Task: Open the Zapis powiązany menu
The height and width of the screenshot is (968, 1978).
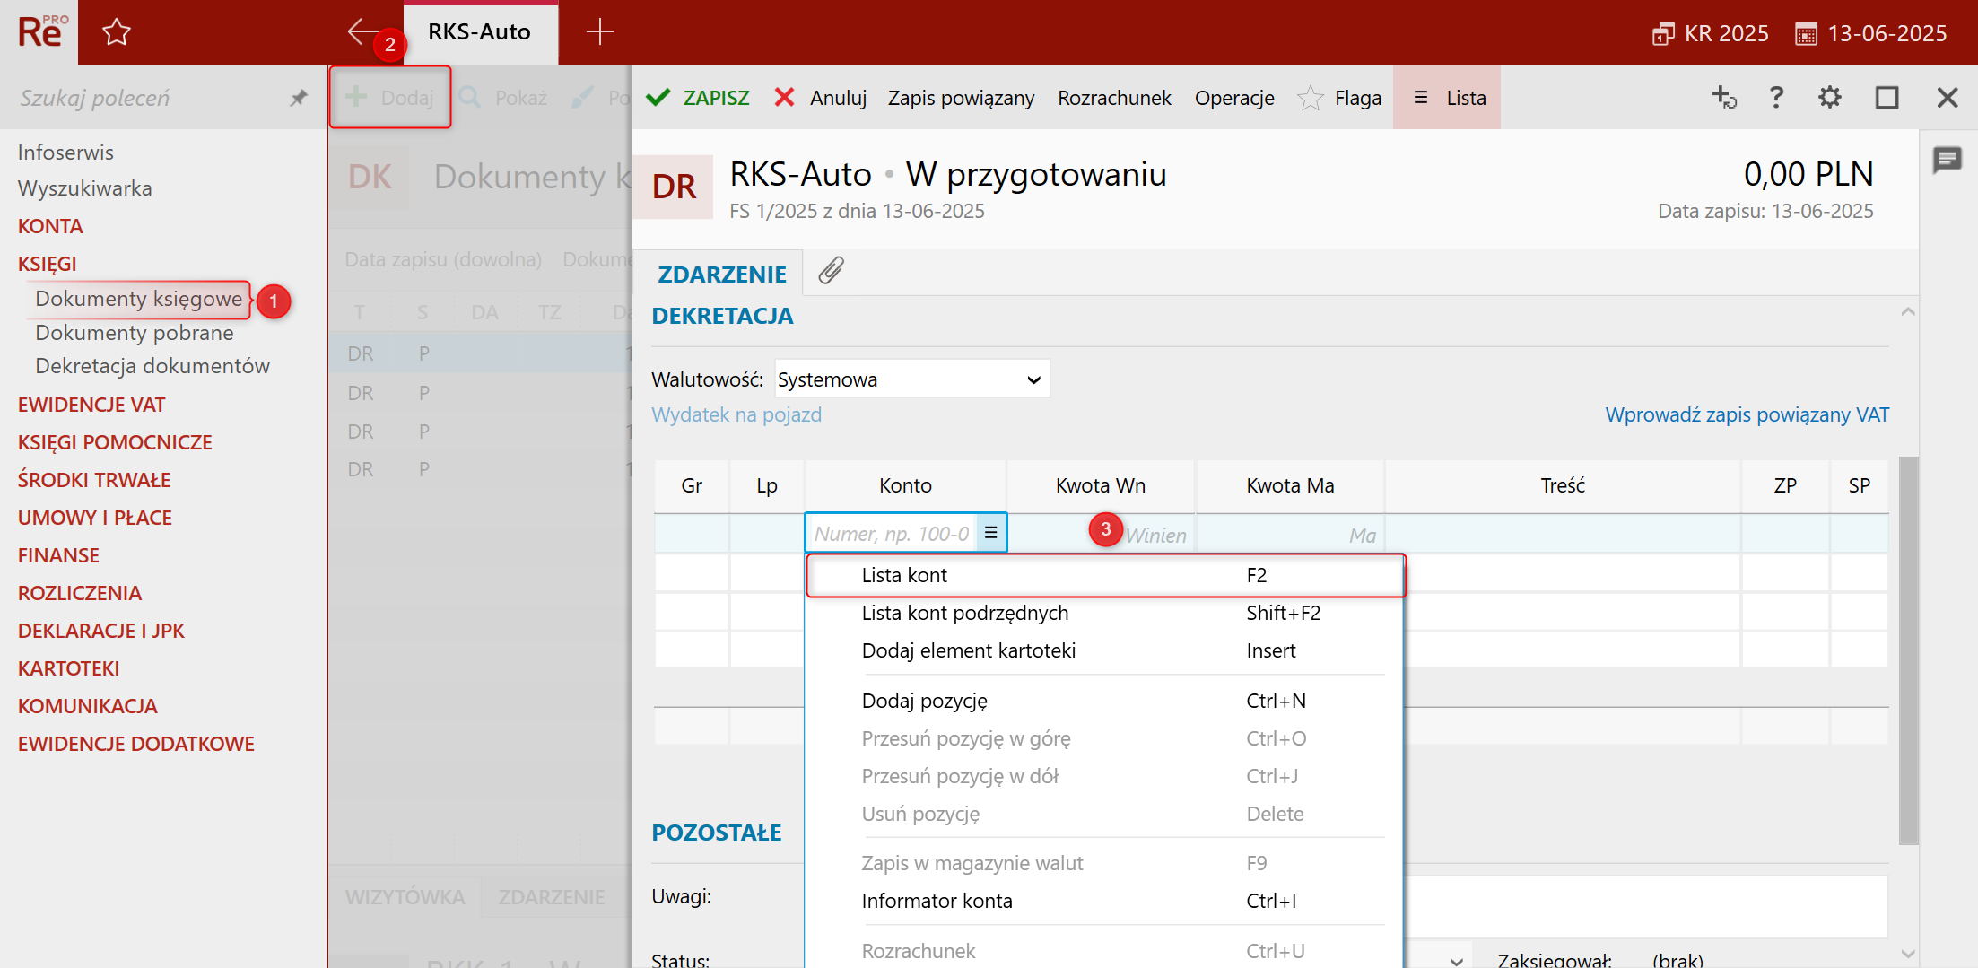Action: point(961,98)
